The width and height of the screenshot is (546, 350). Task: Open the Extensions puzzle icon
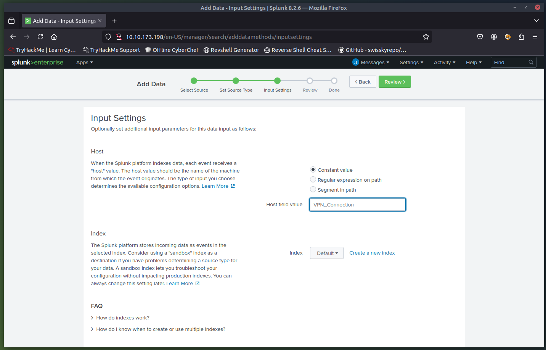pyautogui.click(x=521, y=37)
